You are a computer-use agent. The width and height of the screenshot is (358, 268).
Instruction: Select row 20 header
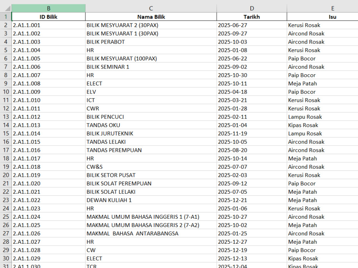click(x=6, y=175)
